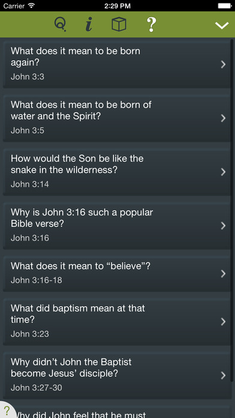Select the cube icon in top toolbar
This screenshot has height=418, width=235.
coord(119,25)
